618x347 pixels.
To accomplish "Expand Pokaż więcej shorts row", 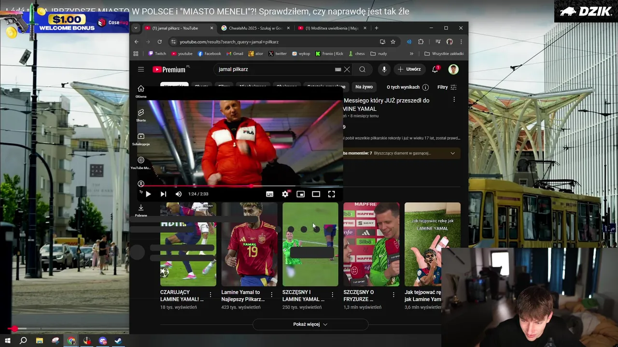I will (310, 324).
